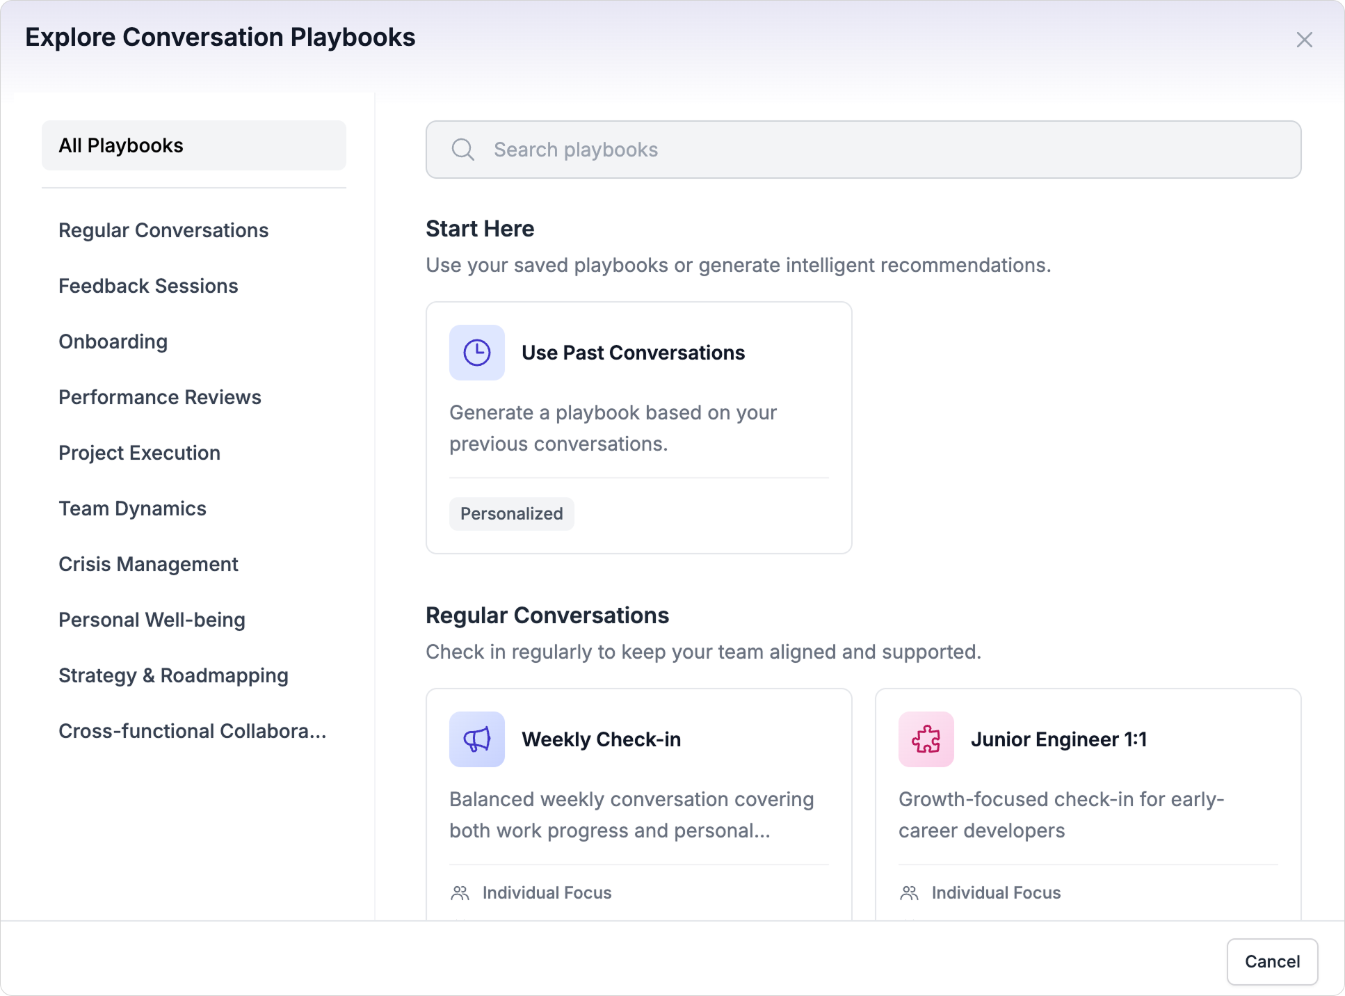Click the magnifier icon in search bar
The width and height of the screenshot is (1345, 996).
click(x=462, y=150)
